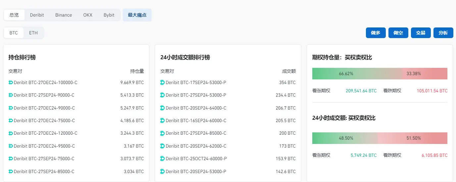Click the 分析 analysis button
The image size is (456, 182).
[x=443, y=33]
